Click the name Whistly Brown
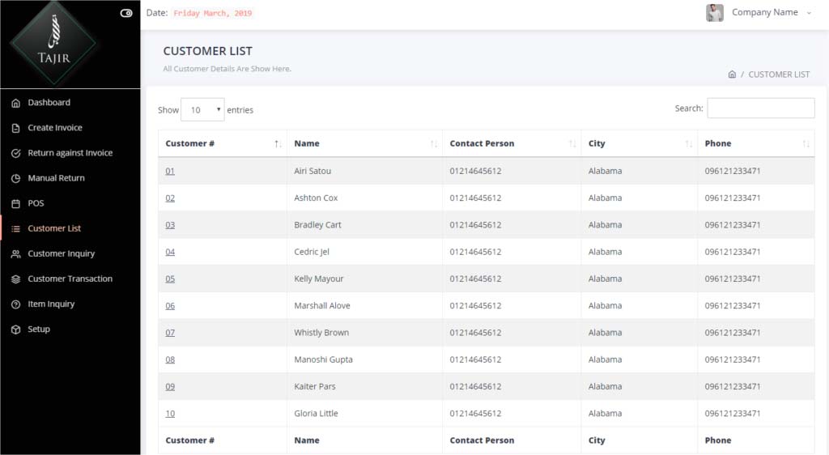829x455 pixels. click(321, 333)
